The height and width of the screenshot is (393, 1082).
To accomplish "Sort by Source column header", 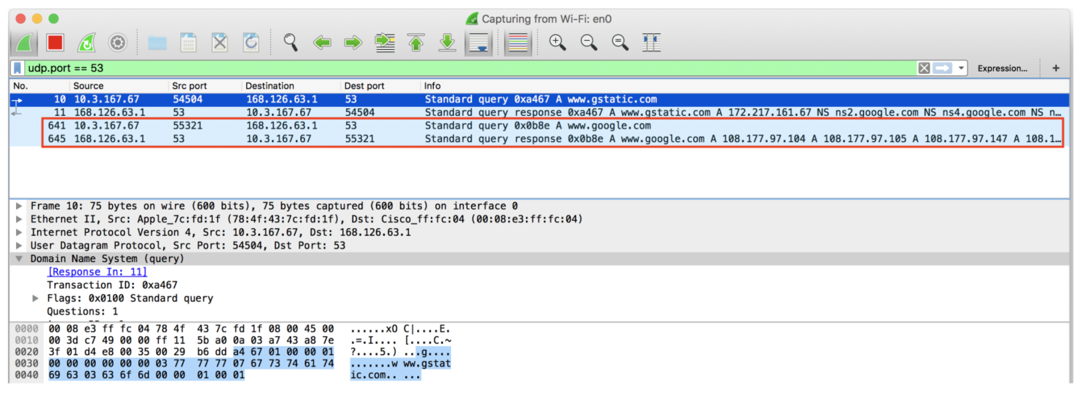I will point(119,86).
